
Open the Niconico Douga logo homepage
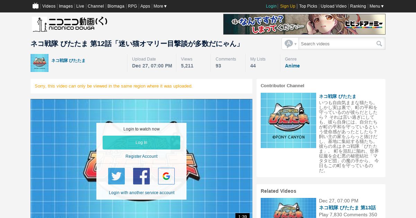click(70, 24)
